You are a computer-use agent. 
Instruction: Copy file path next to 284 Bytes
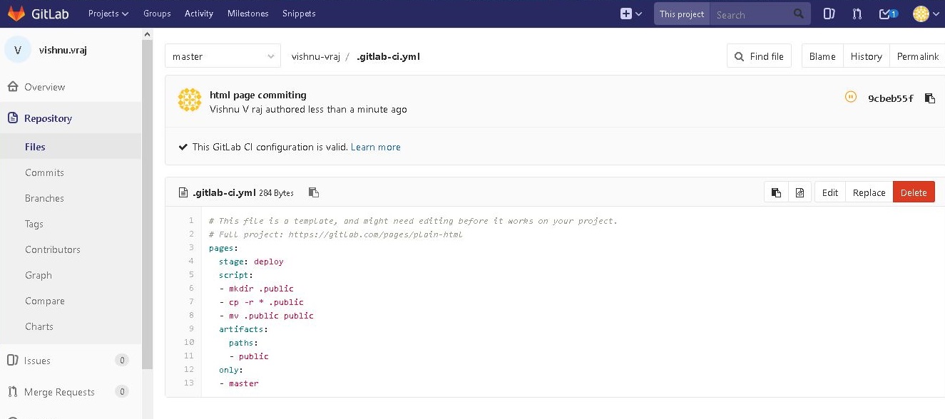[x=313, y=192]
